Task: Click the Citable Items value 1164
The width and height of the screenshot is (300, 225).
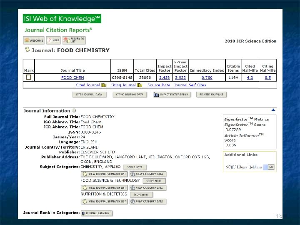Action: pos(233,77)
